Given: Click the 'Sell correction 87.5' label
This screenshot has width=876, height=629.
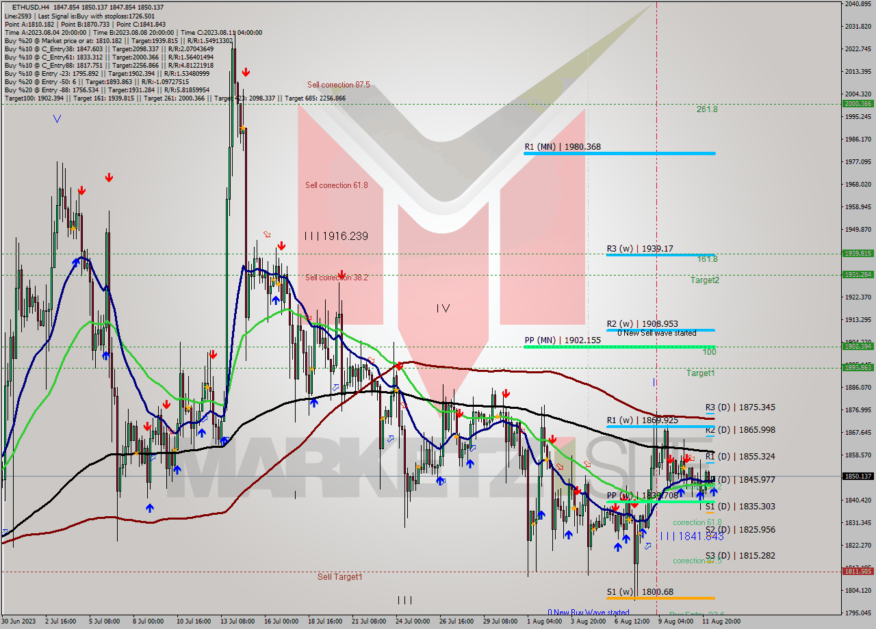Looking at the screenshot, I should (338, 85).
